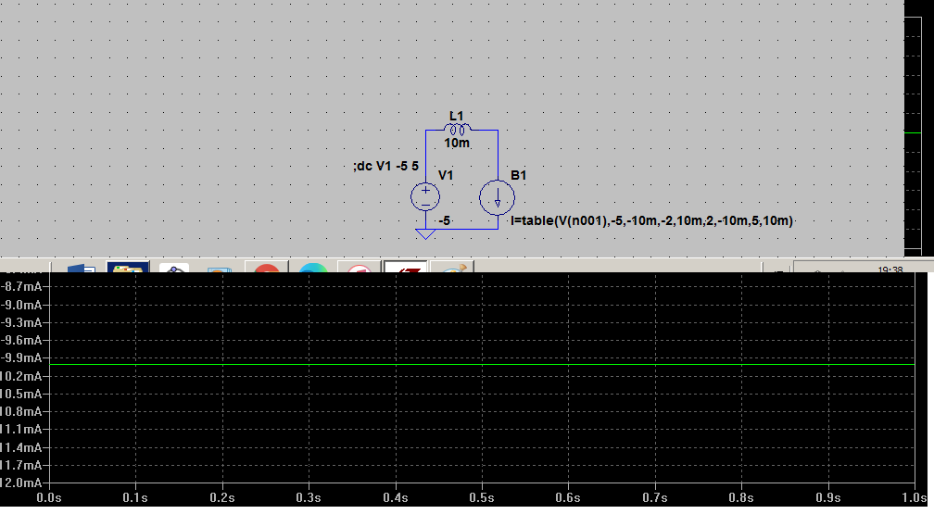Click the -9.0mA label on vertical axis
The image size is (934, 514).
(x=24, y=305)
